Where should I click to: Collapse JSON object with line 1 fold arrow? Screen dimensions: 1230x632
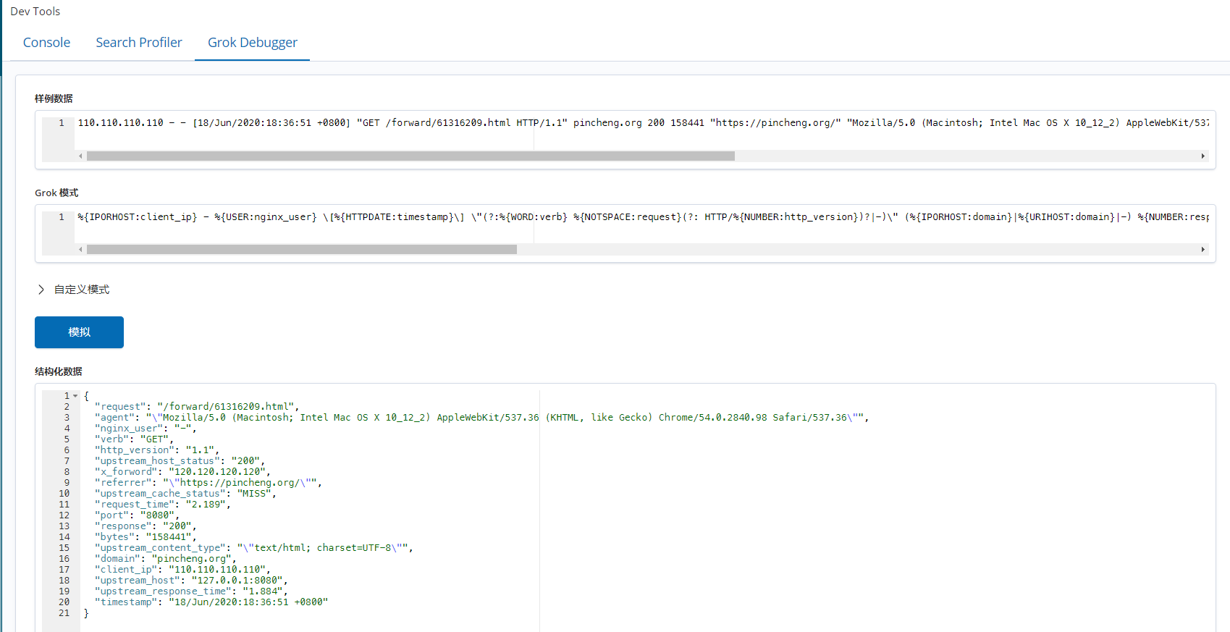pyautogui.click(x=75, y=396)
